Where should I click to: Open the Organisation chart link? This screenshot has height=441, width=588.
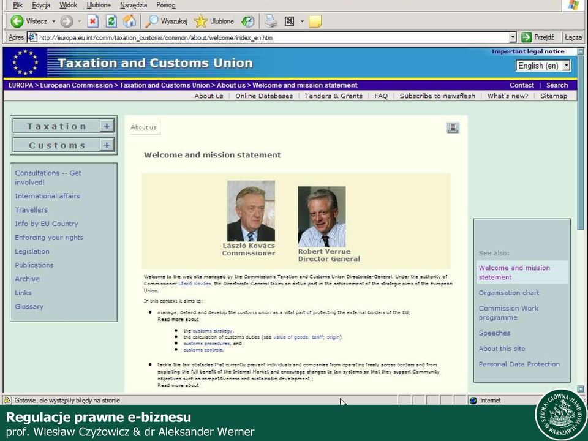tap(508, 293)
